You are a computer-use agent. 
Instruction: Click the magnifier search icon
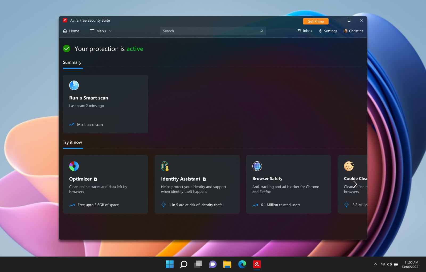(x=261, y=31)
